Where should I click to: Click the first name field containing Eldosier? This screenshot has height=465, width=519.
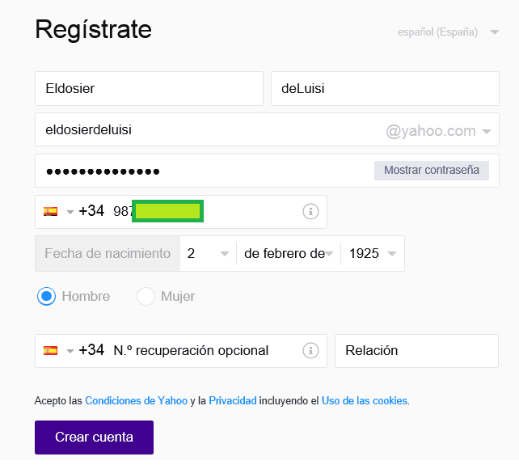149,89
